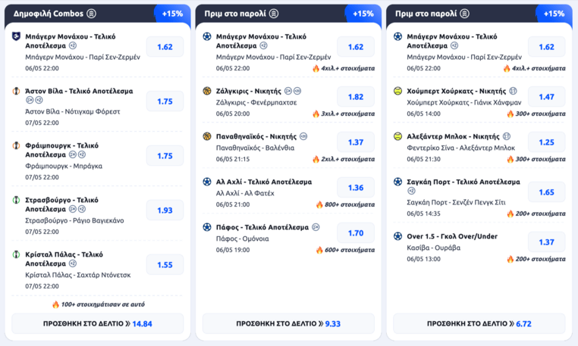Add the 9.33 parlay to the betslip
This screenshot has width=578, height=346.
point(288,323)
